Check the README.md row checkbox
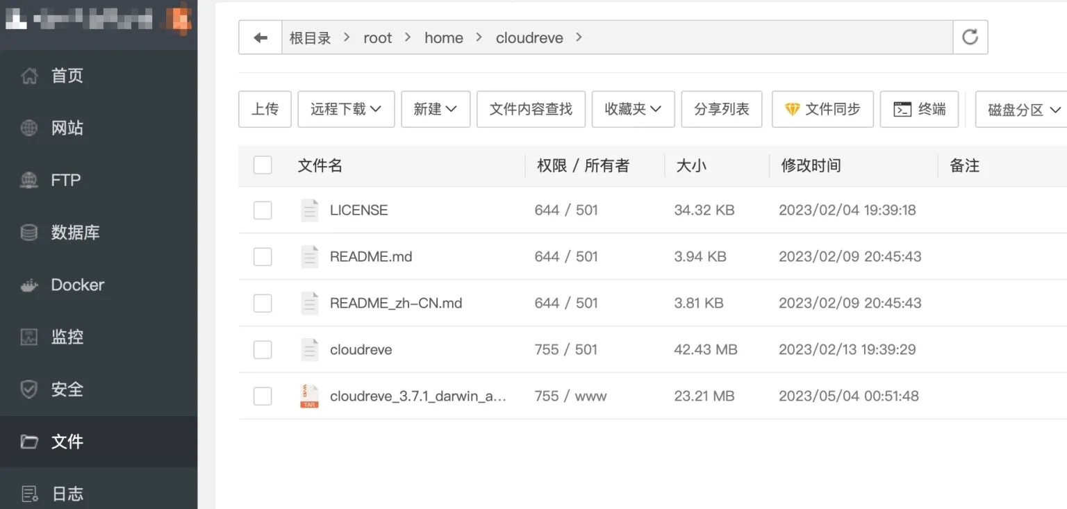The width and height of the screenshot is (1067, 509). [x=263, y=257]
